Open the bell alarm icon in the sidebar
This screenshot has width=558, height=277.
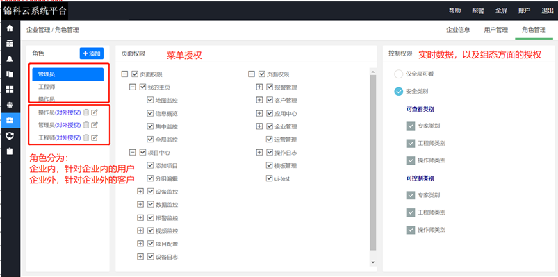point(10,59)
